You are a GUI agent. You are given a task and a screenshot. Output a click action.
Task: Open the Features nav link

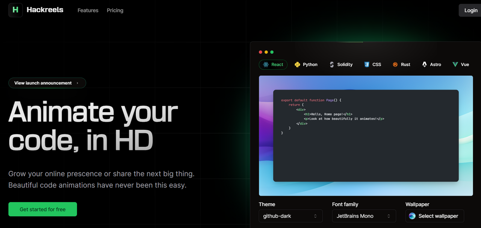88,10
